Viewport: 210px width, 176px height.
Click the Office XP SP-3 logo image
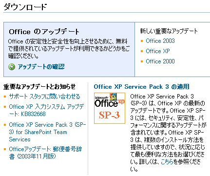click(x=110, y=108)
